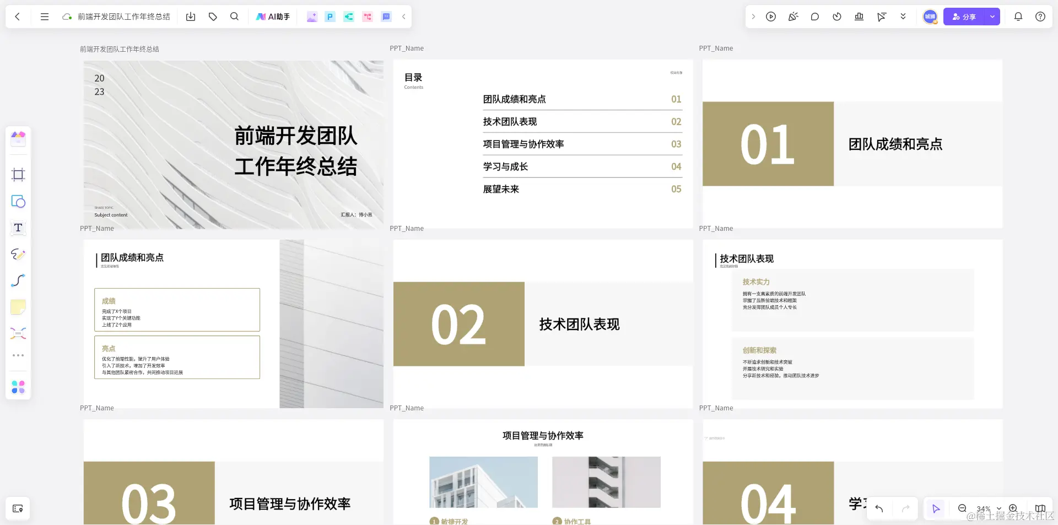Click the file title 前端开发团队工作年终总结
This screenshot has width=1058, height=525.
tap(124, 17)
